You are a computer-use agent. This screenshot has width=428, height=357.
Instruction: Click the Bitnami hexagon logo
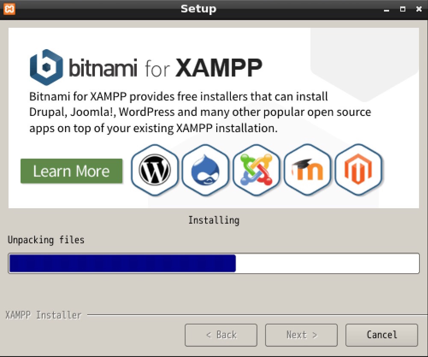pyautogui.click(x=46, y=67)
